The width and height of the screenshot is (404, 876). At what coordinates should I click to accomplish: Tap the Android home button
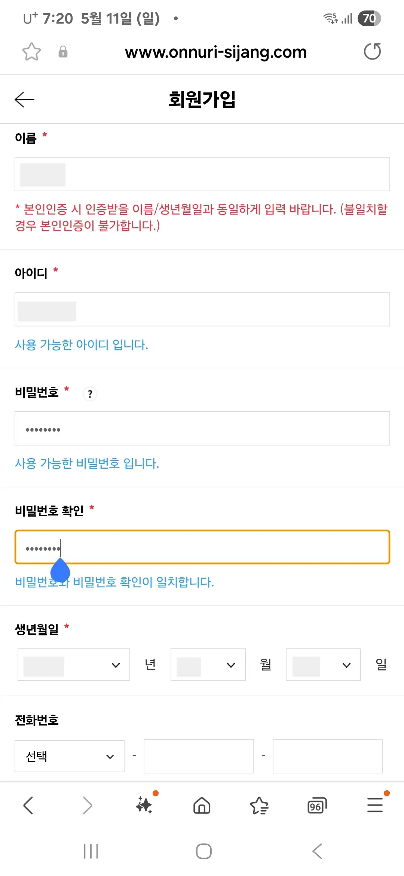202,851
